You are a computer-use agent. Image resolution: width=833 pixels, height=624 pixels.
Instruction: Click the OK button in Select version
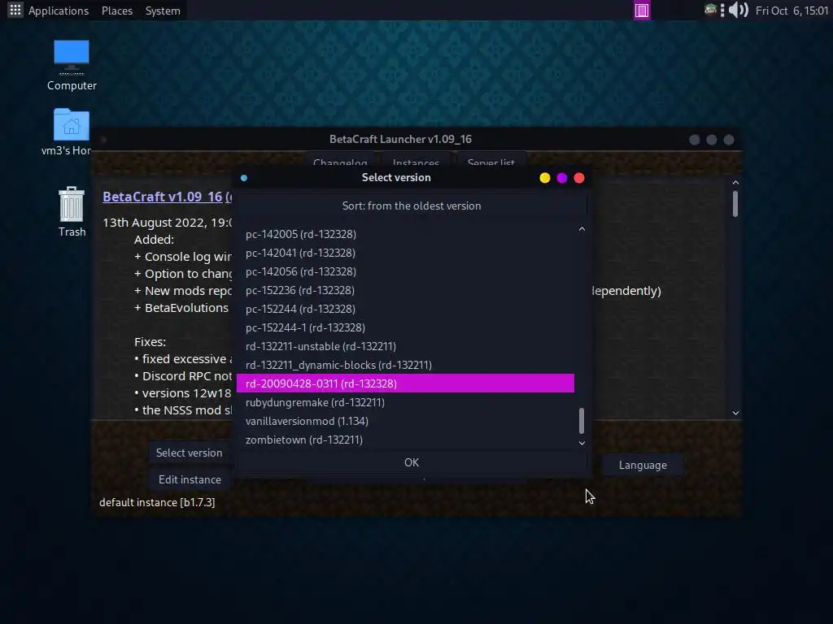click(x=412, y=462)
